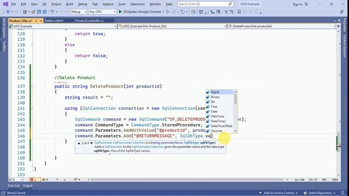
Task: Open the Error List panel tab
Action: pos(14,186)
